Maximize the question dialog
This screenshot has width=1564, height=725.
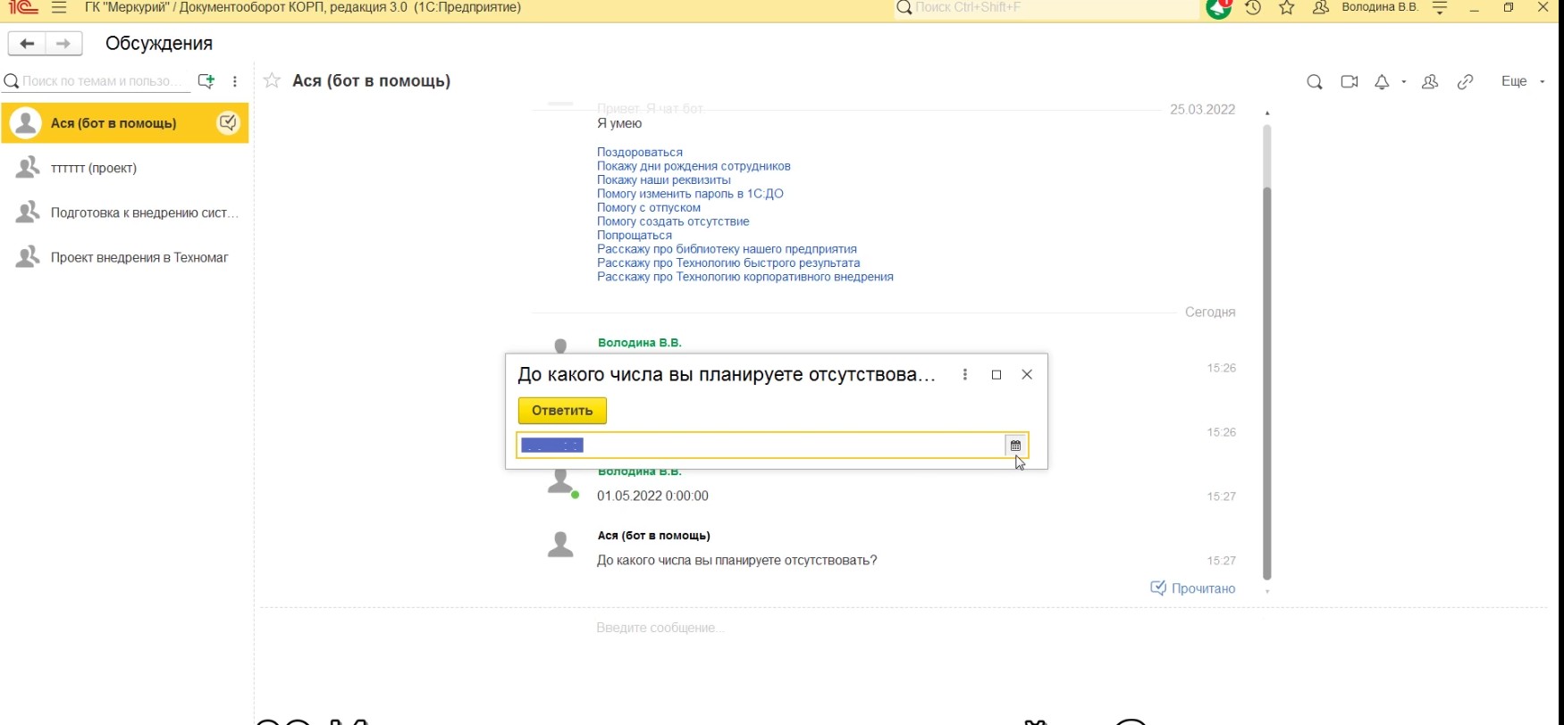point(996,375)
